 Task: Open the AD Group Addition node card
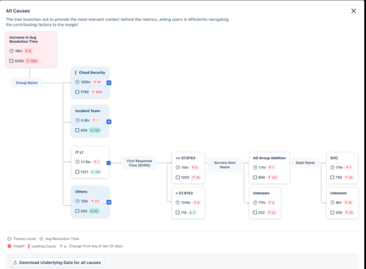[269, 168]
